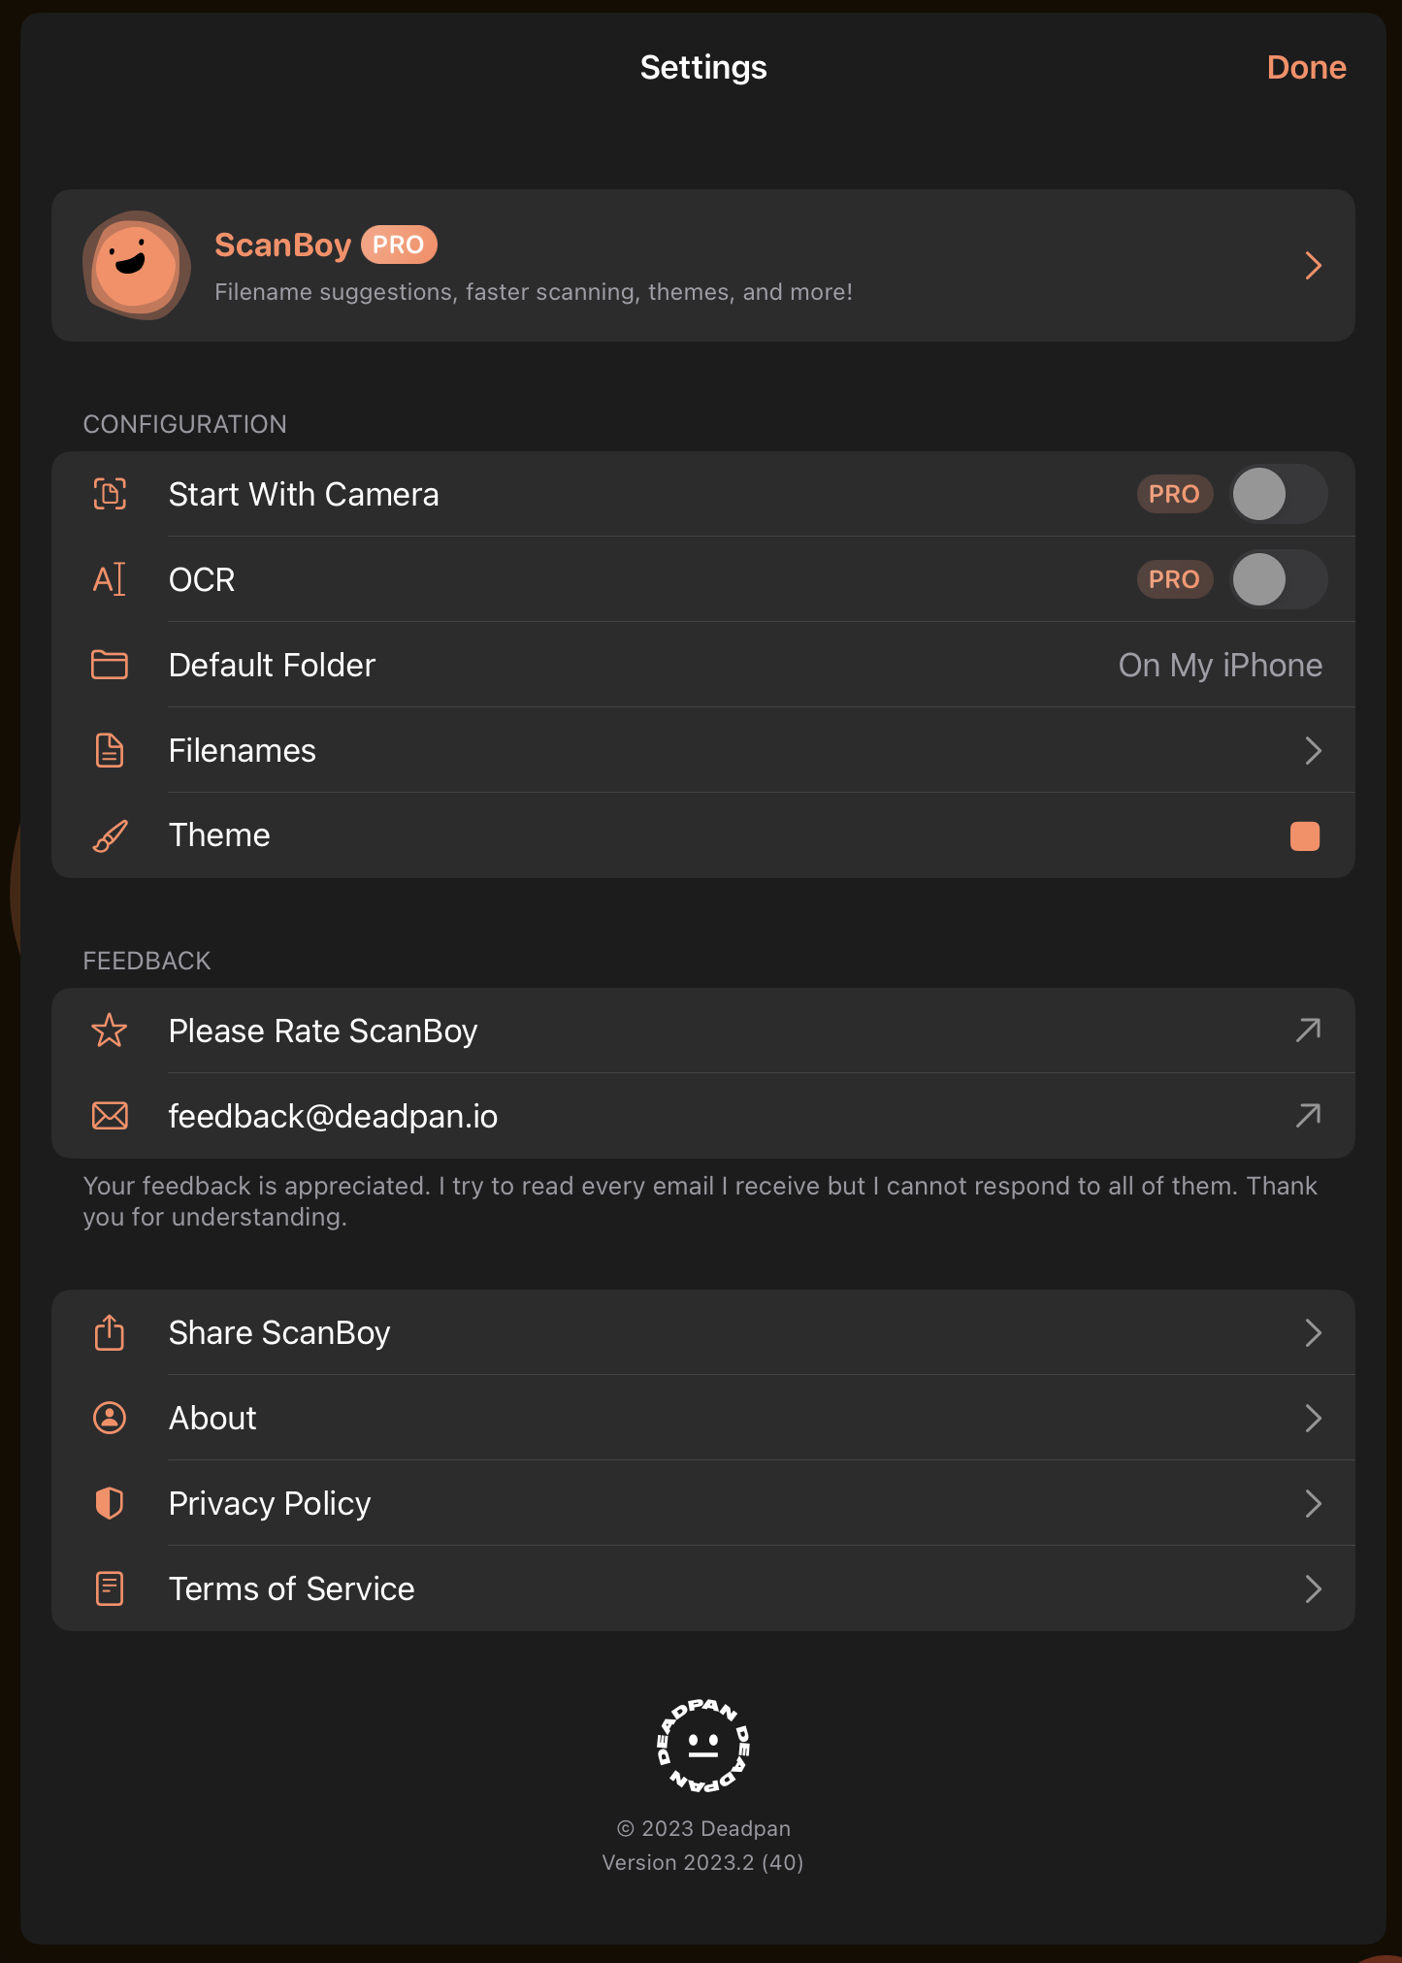Image resolution: width=1402 pixels, height=1963 pixels.
Task: Open ScanBoy PRO details chevron
Action: (x=1313, y=265)
